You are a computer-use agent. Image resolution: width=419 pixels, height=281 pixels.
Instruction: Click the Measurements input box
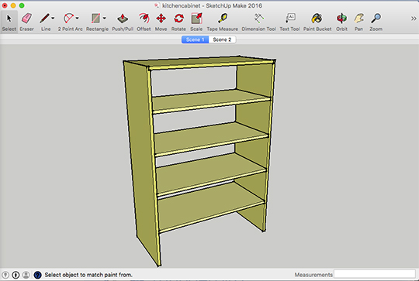pyautogui.click(x=375, y=274)
